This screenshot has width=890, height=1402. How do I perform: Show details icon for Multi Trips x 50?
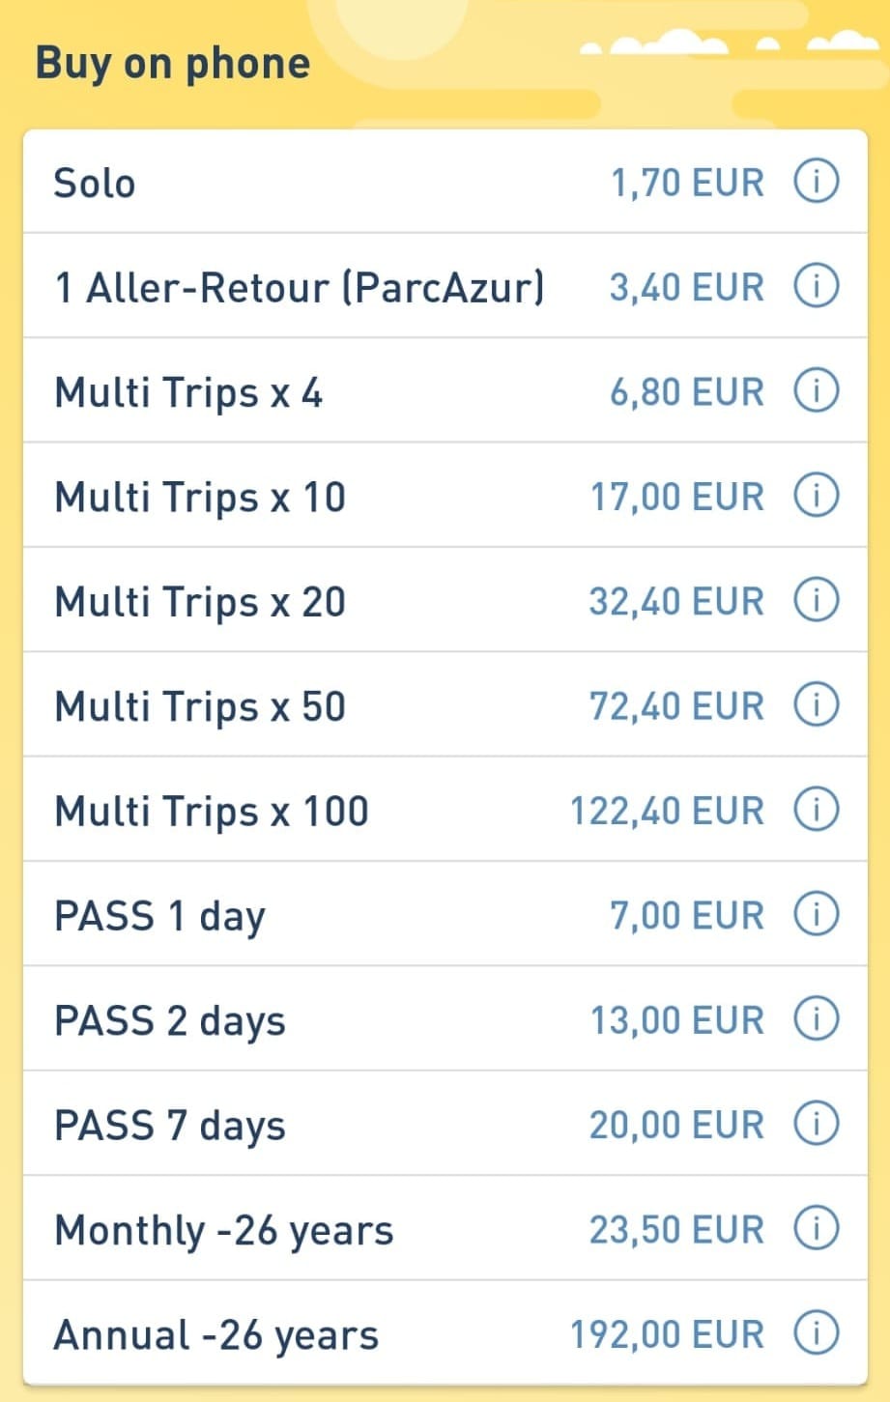(816, 705)
